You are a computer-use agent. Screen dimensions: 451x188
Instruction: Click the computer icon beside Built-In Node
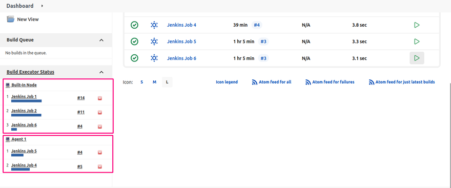(8, 85)
